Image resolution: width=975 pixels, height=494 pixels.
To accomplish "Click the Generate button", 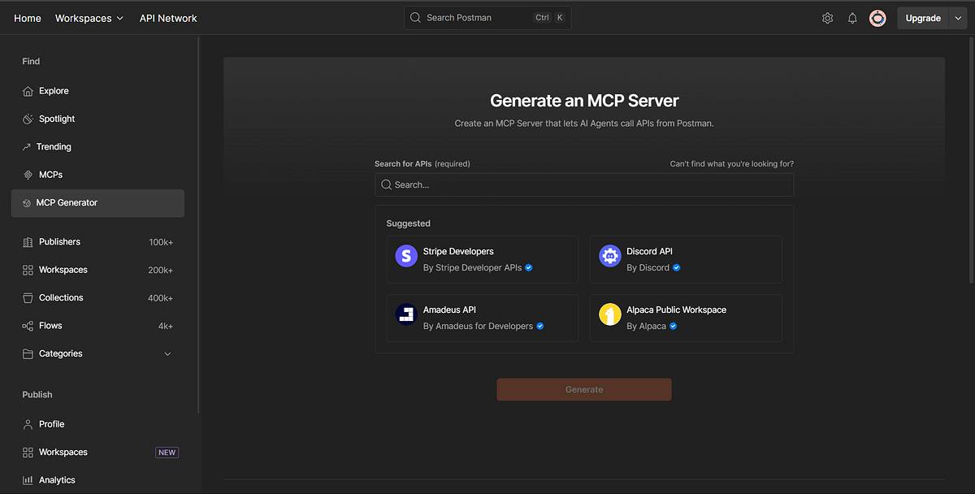I will (583, 389).
